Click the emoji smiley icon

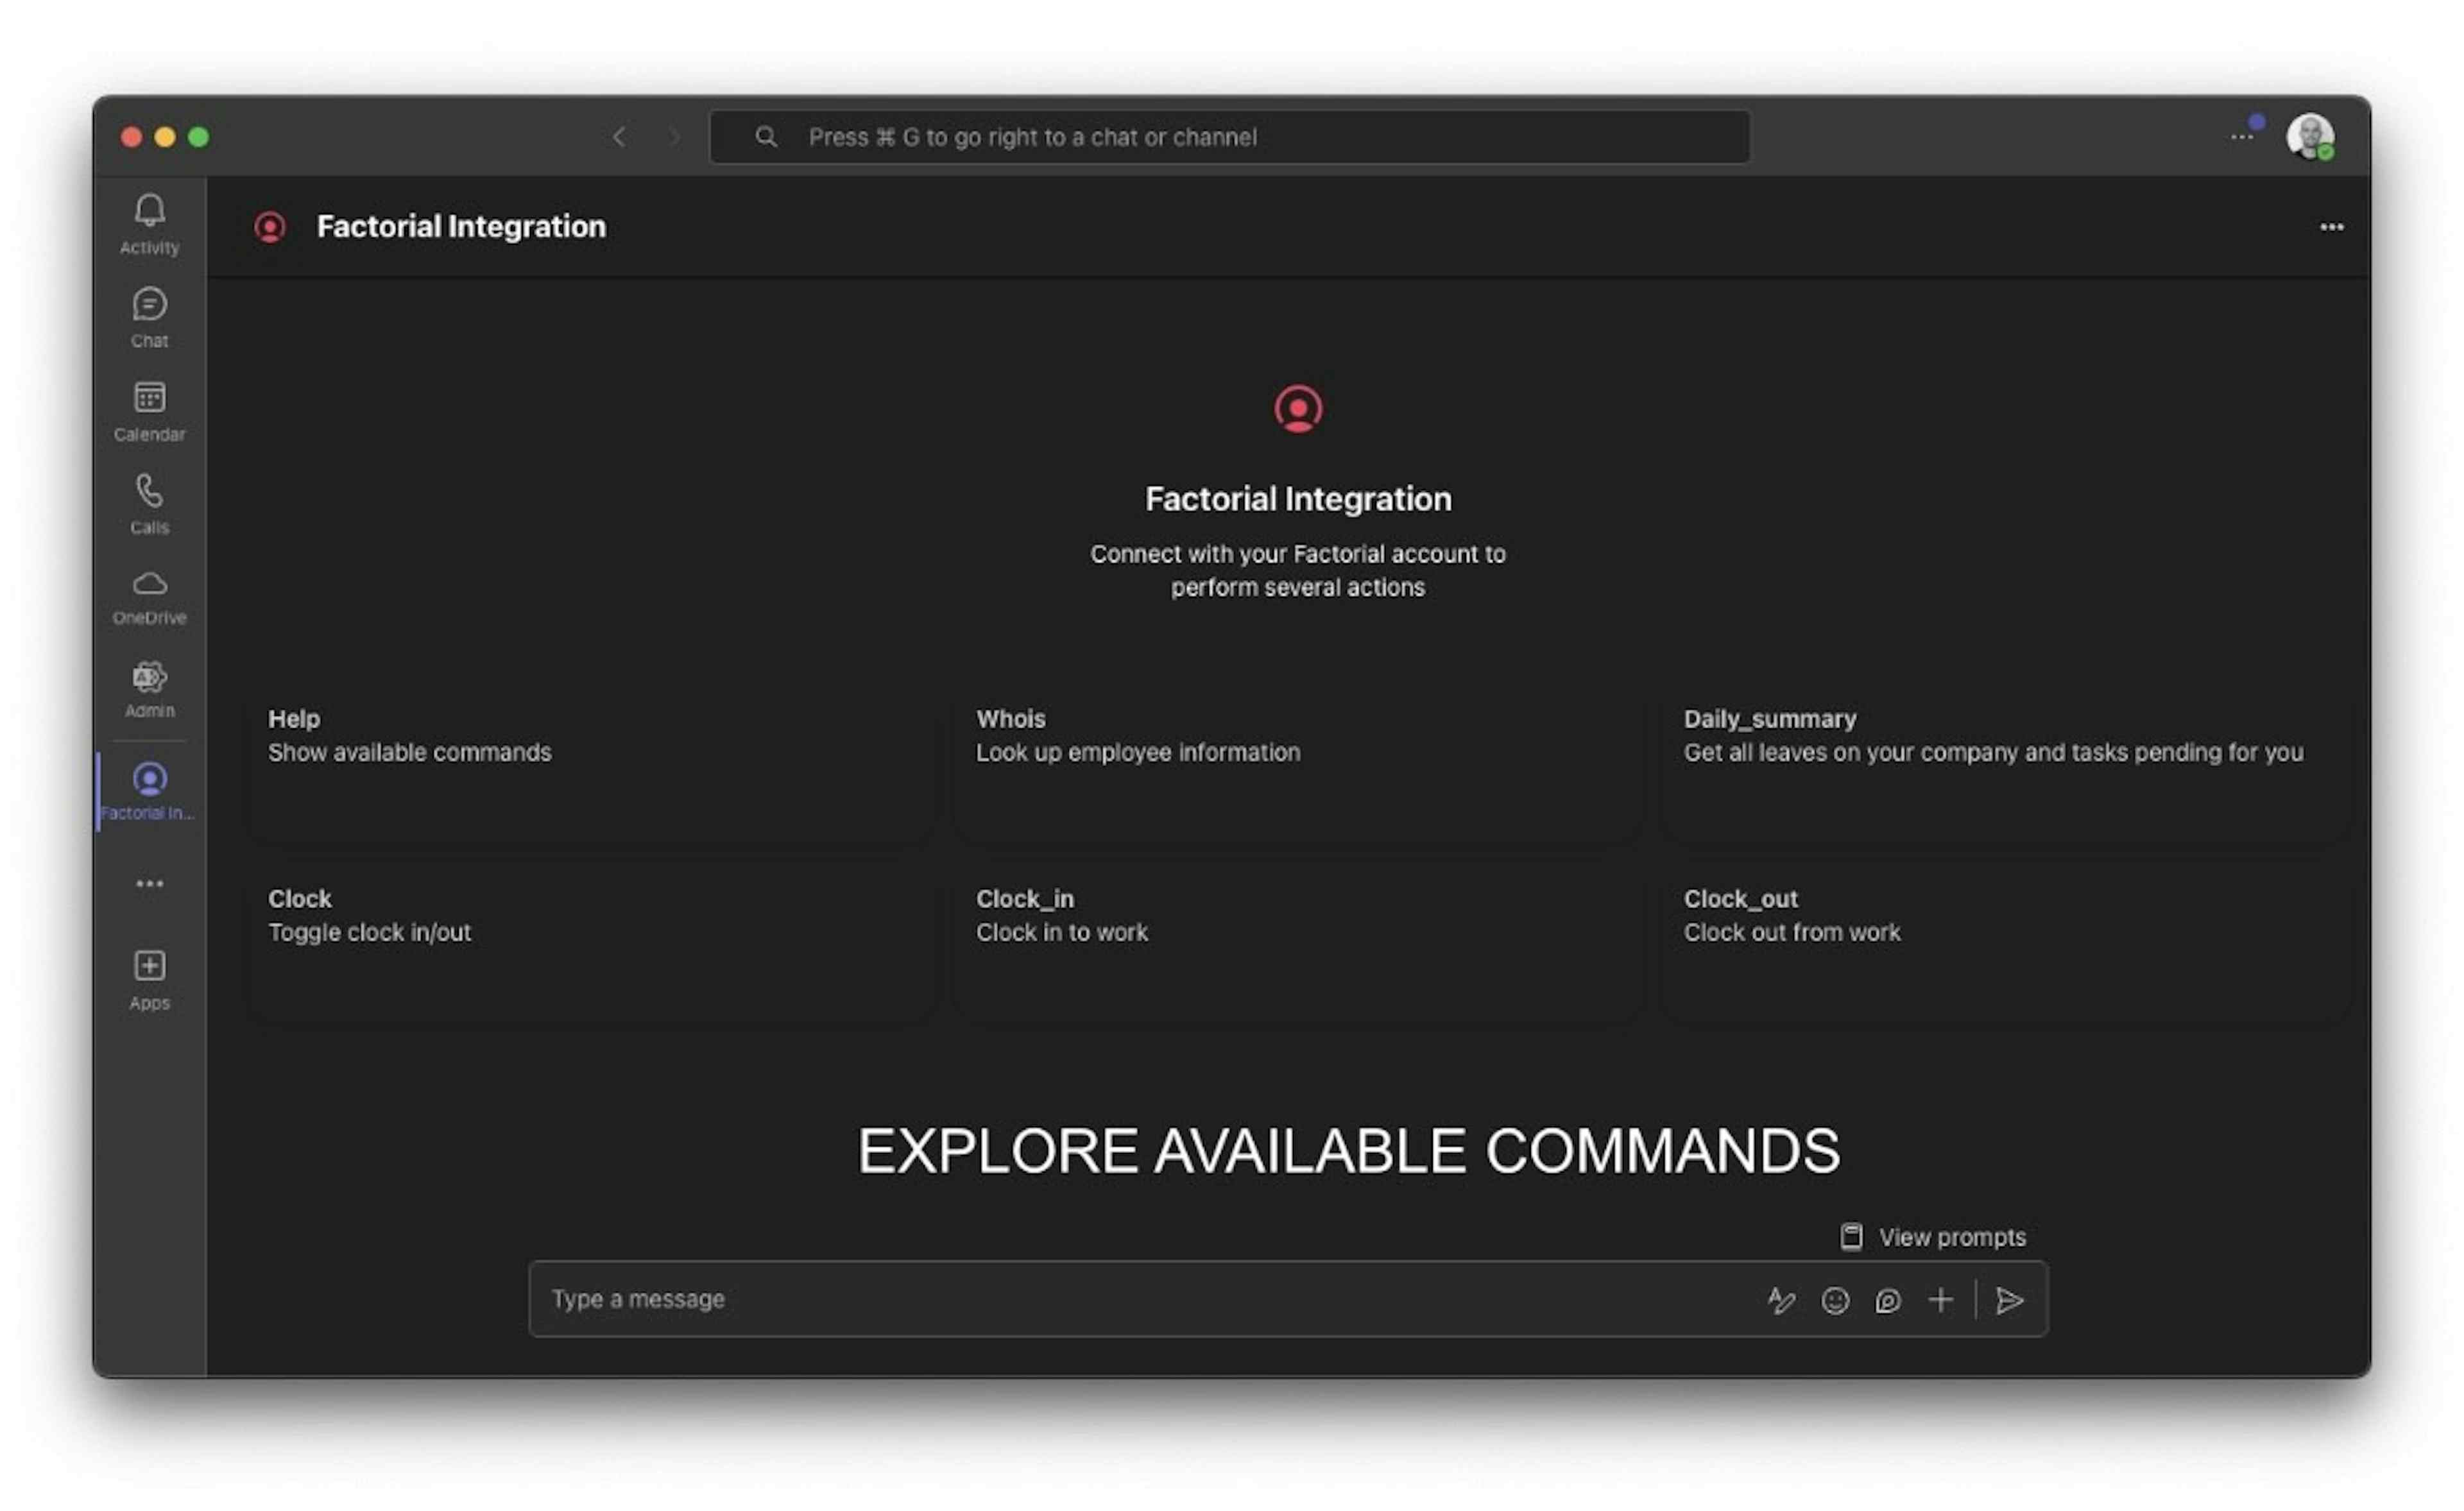tap(1835, 1300)
